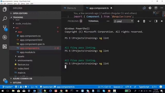The width and height of the screenshot is (165, 93).
Task: Open Chrome from the taskbar
Action: tap(61, 91)
